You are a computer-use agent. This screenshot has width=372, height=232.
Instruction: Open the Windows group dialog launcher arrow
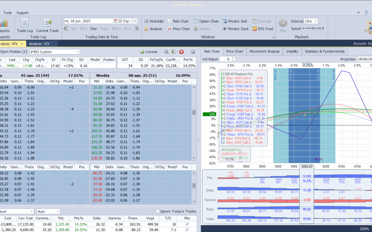click(273, 37)
